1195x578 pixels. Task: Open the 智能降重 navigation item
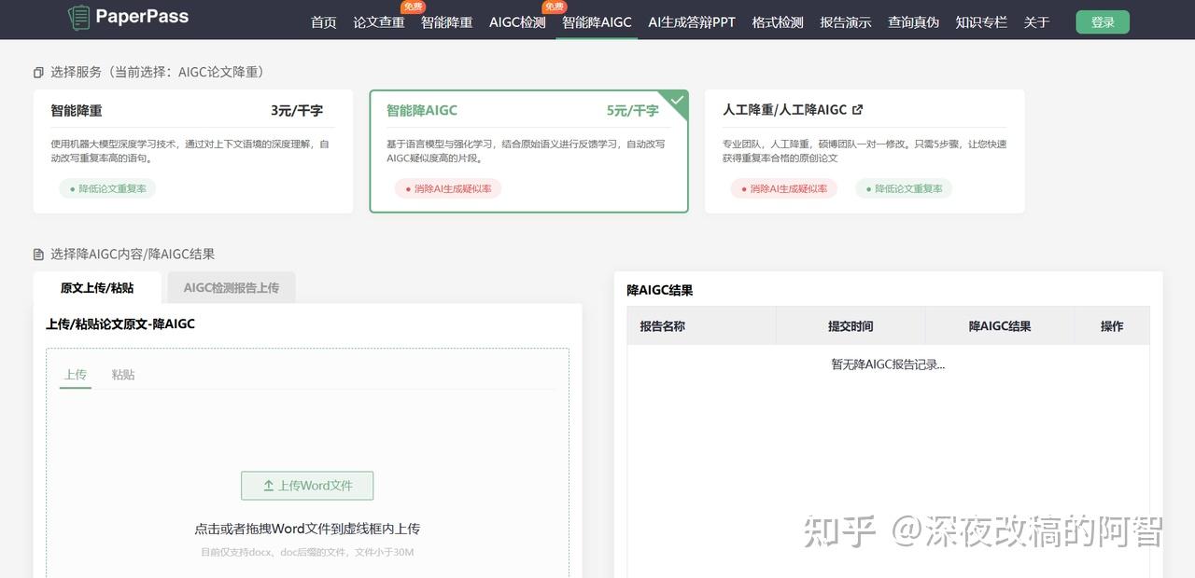click(x=446, y=22)
